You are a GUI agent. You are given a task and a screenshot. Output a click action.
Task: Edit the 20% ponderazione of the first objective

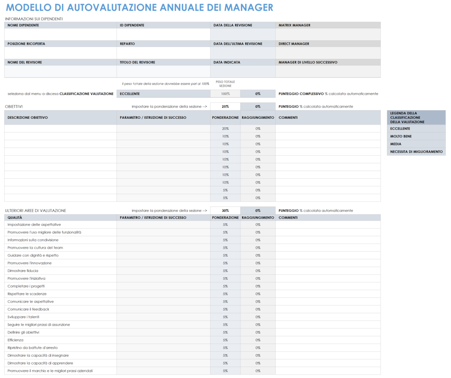point(225,128)
